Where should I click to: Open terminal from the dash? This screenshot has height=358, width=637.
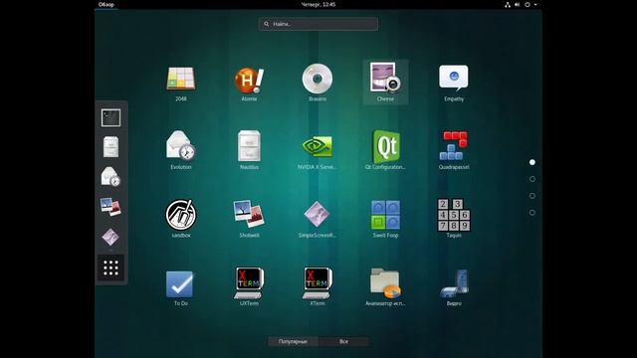pyautogui.click(x=110, y=117)
